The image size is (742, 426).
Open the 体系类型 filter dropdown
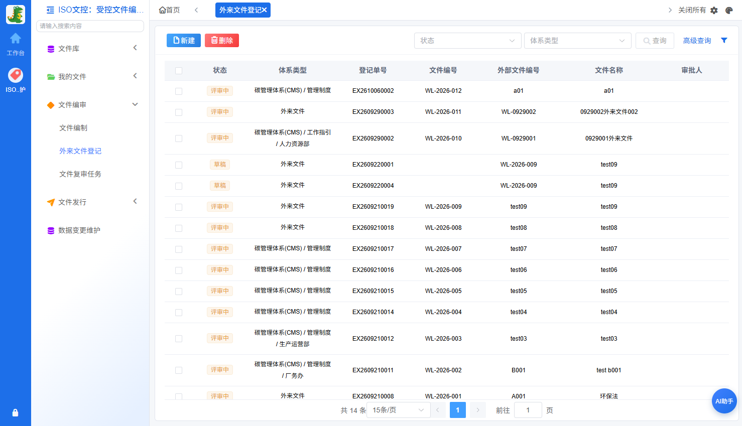(577, 41)
